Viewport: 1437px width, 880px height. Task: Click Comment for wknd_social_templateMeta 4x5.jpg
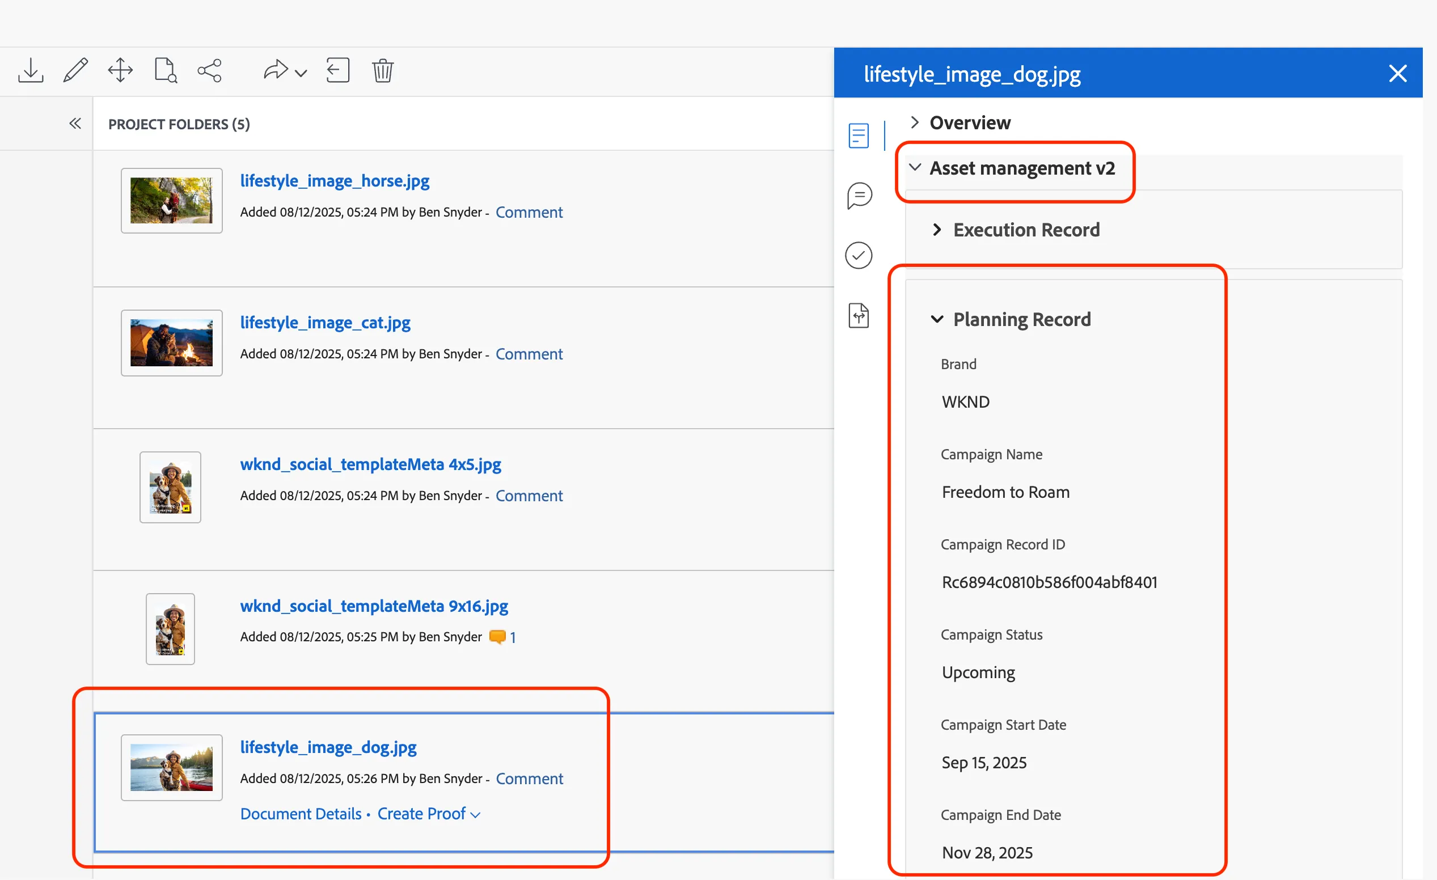[529, 496]
